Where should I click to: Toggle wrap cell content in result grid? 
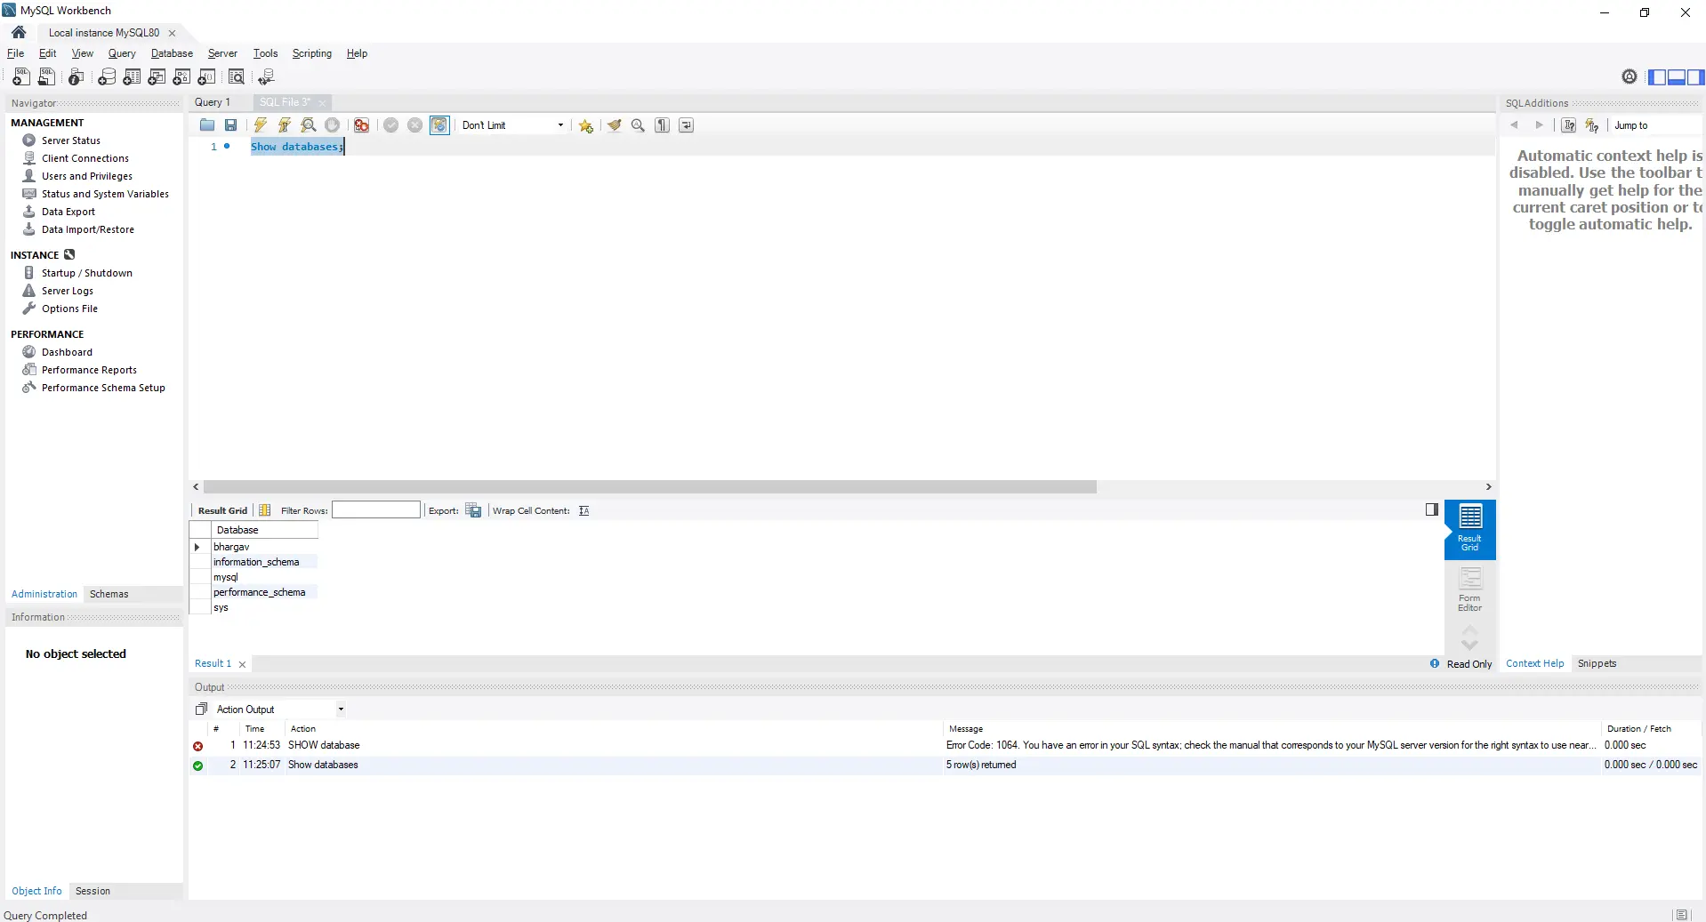[x=584, y=511]
